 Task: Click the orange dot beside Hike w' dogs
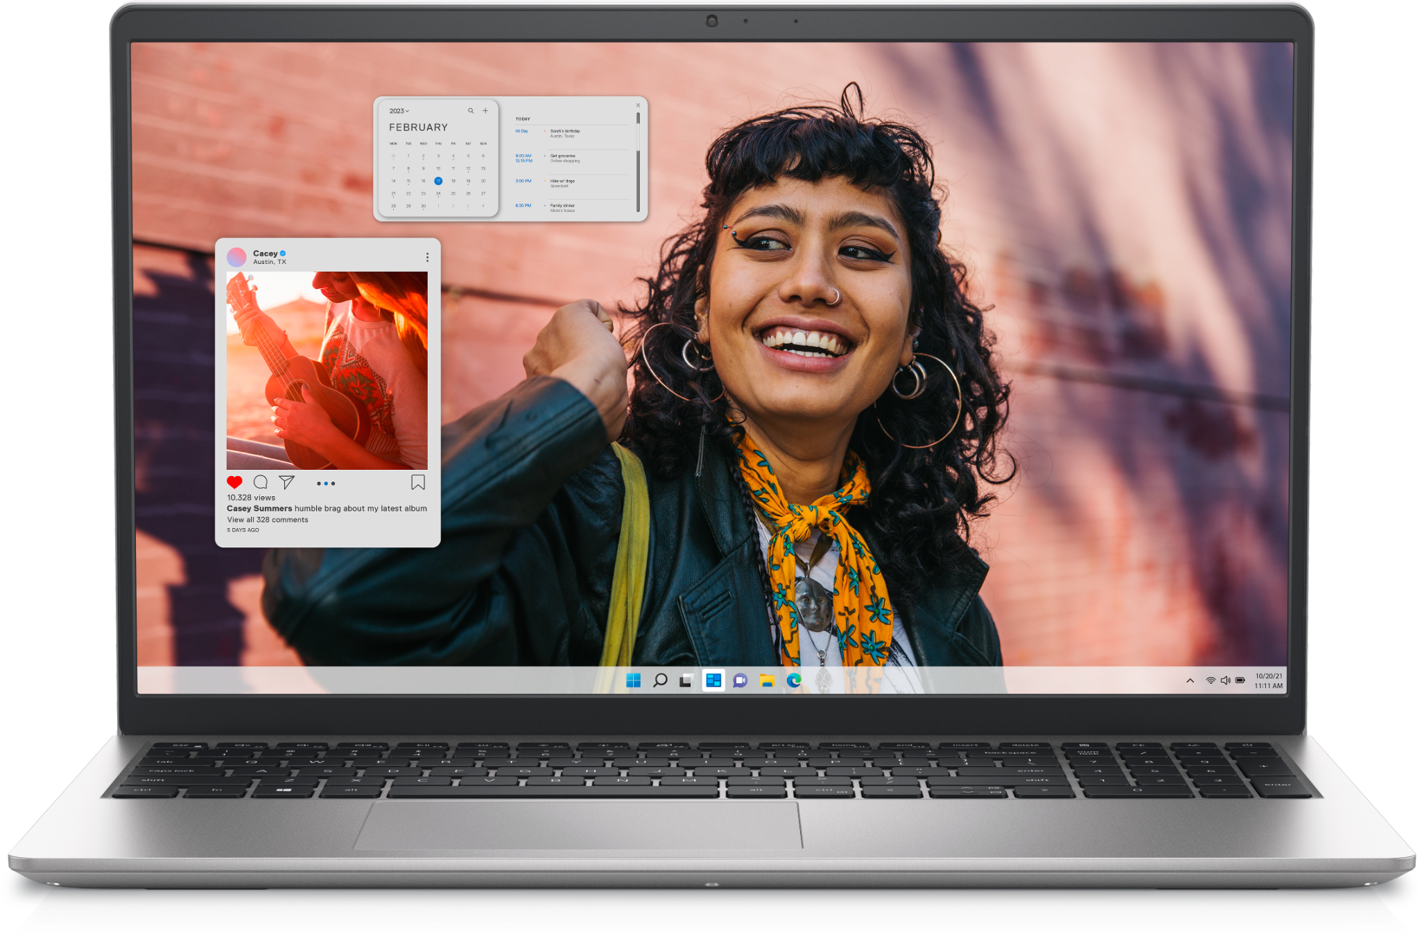tap(546, 181)
